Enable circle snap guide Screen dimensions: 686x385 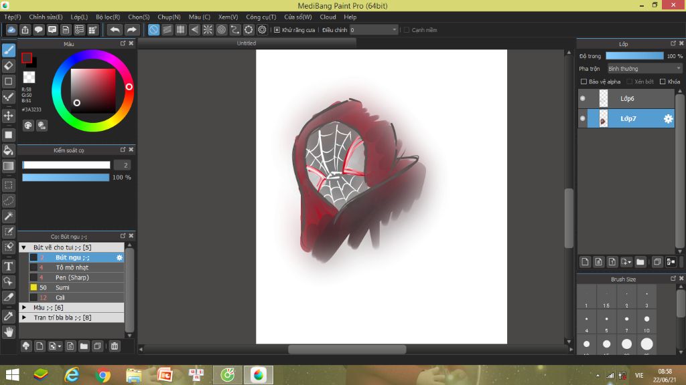(x=221, y=29)
